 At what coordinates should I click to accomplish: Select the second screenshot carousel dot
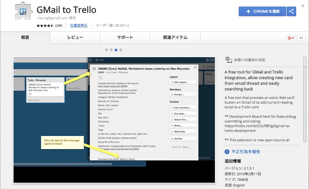click(111, 50)
